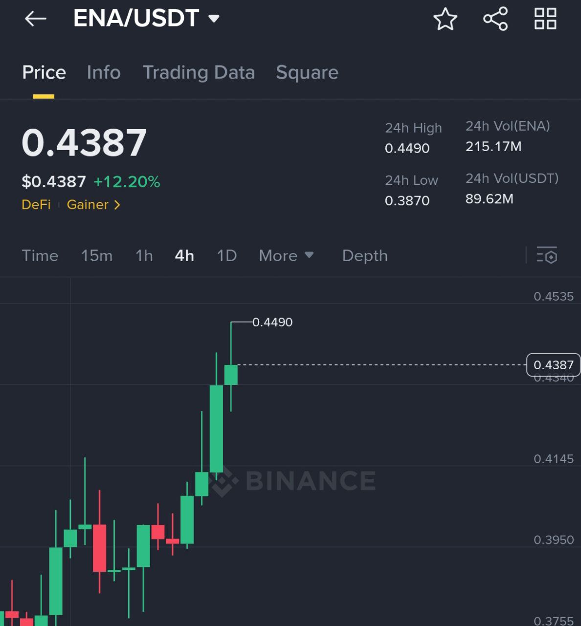Tap the 0.4490 high marker on chart
581x626 pixels.
(272, 322)
